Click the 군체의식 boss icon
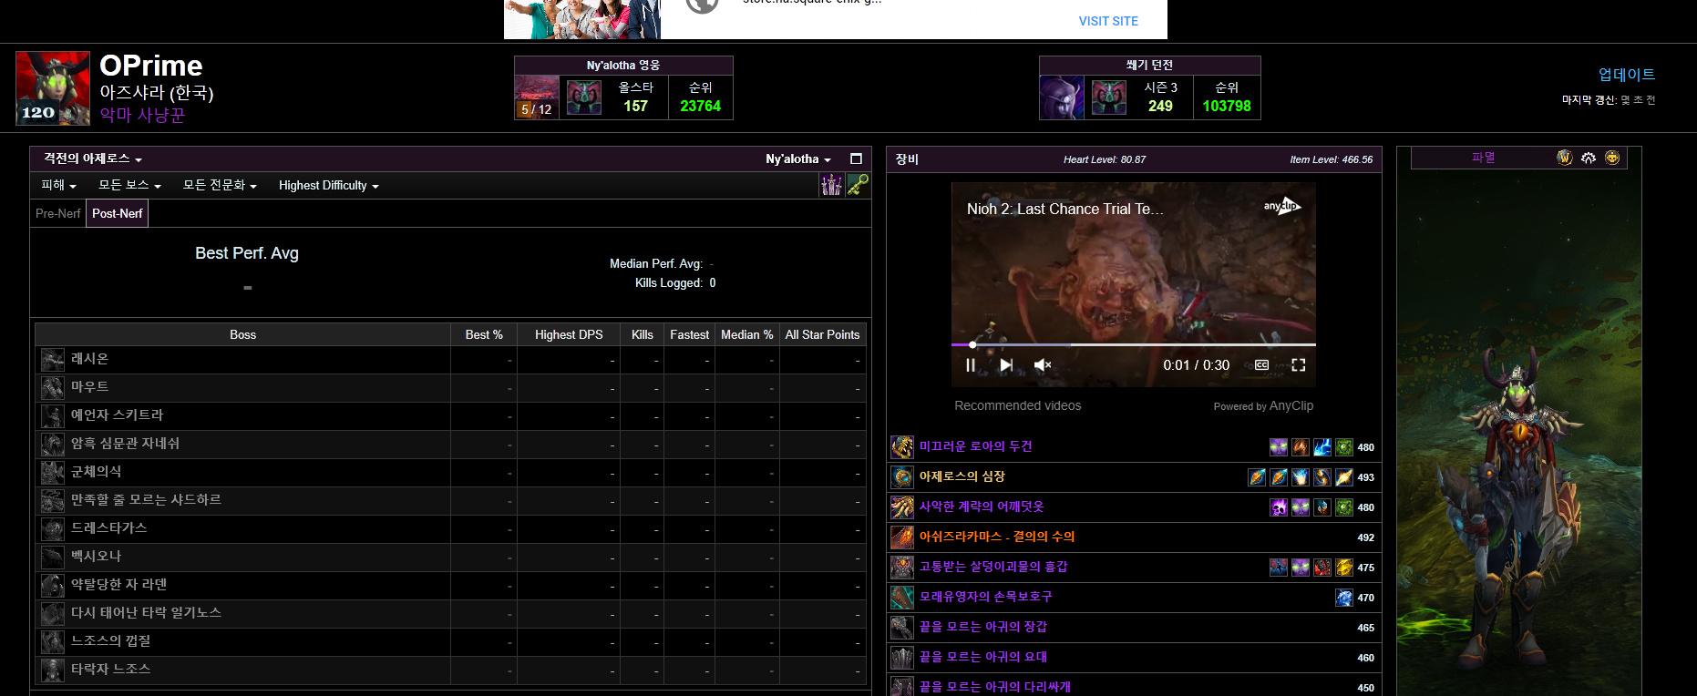 pyautogui.click(x=53, y=473)
